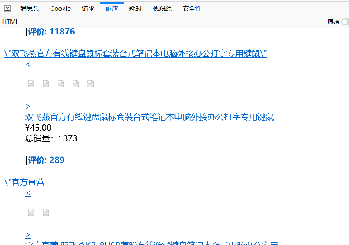349x245 pixels.
Task: Click the > link below two thumbnails
Action: pyautogui.click(x=28, y=235)
